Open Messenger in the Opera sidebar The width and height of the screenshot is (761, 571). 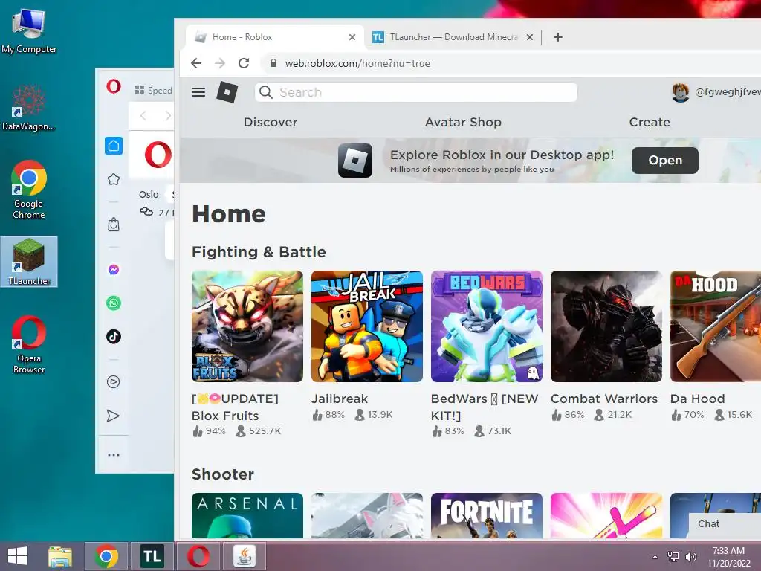tap(114, 269)
